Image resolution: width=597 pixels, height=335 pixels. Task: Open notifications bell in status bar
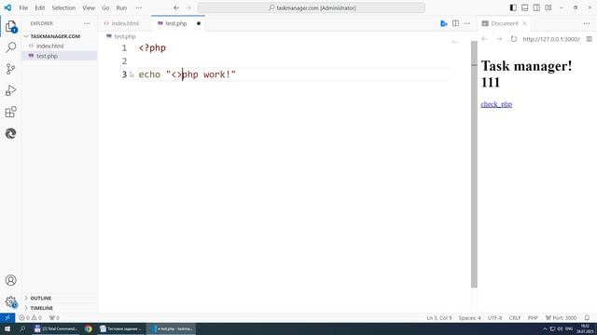pyautogui.click(x=587, y=317)
